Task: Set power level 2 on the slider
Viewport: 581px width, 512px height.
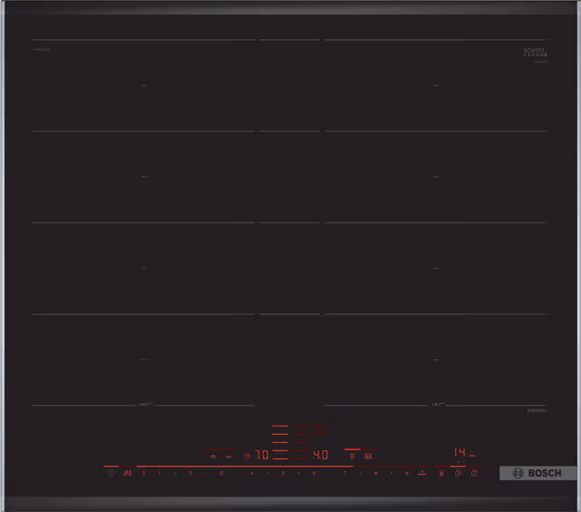Action: [190, 473]
